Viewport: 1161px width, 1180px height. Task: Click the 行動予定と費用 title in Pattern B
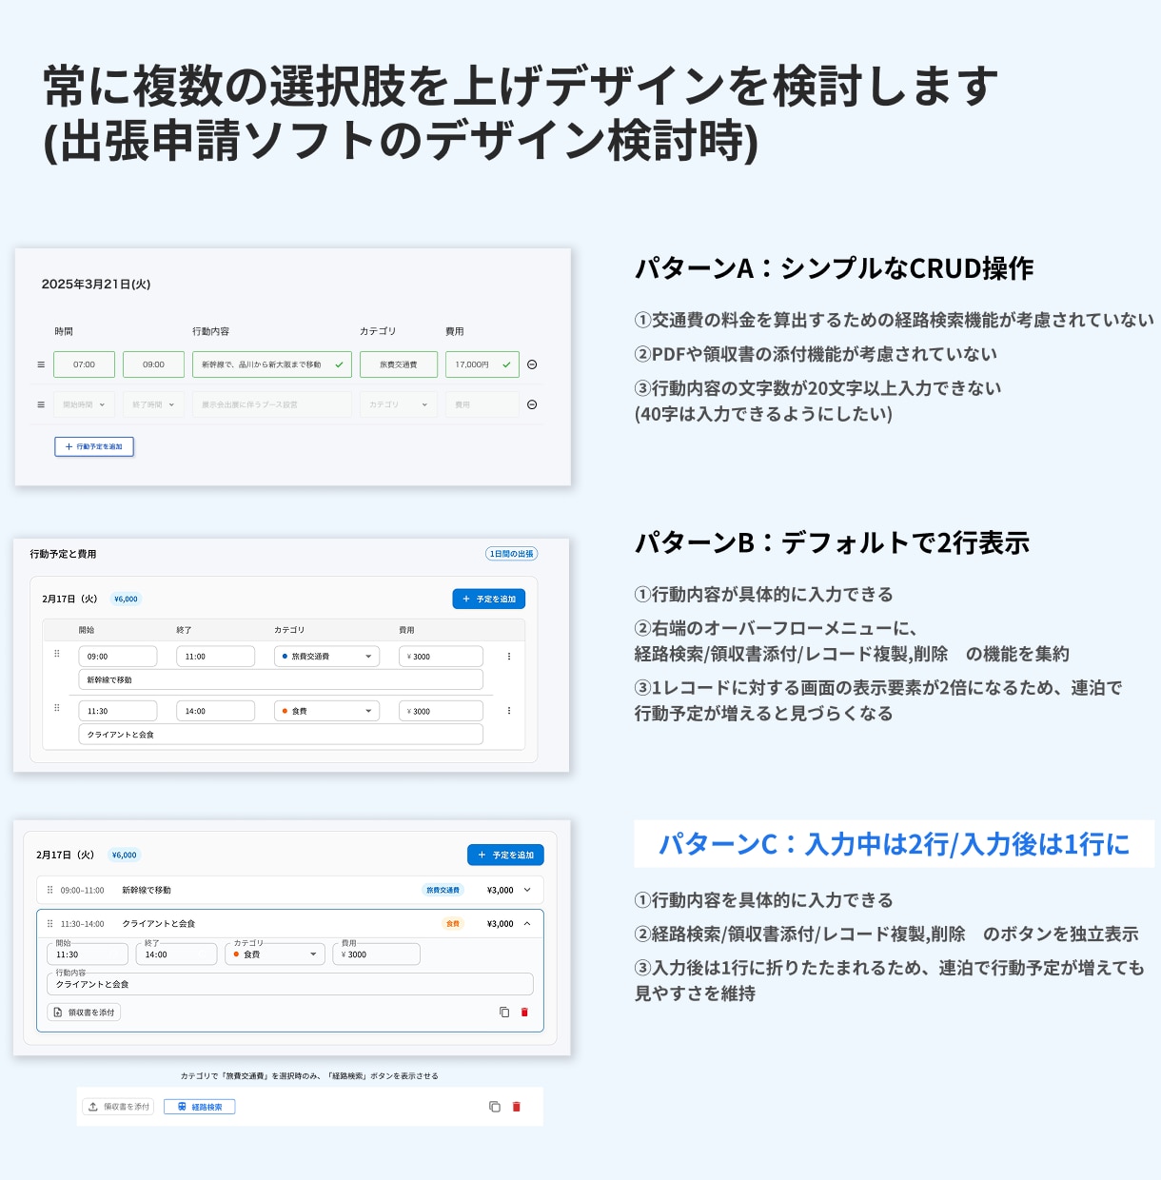pyautogui.click(x=63, y=554)
